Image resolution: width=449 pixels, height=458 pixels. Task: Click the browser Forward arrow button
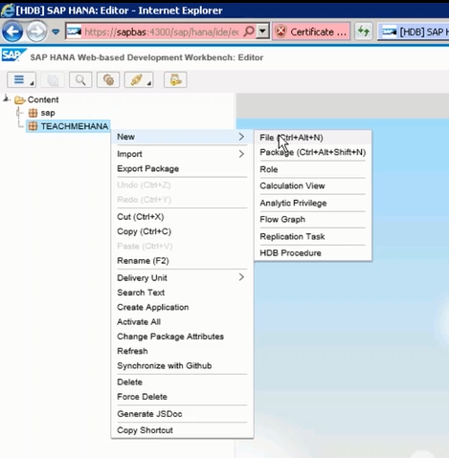(36, 32)
